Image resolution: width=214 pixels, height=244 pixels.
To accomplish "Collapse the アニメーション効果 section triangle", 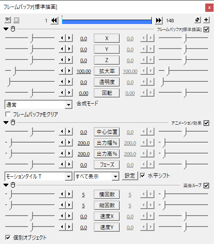I will click(6, 122).
